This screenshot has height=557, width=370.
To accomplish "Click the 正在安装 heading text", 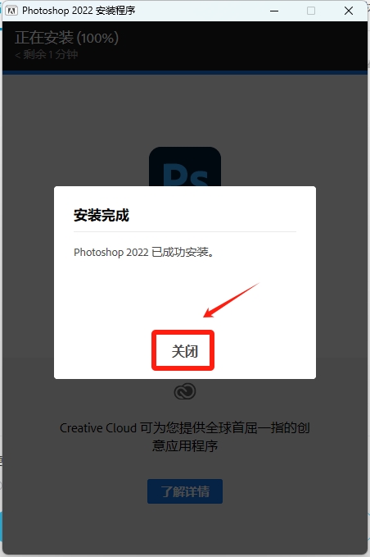I will click(x=44, y=38).
